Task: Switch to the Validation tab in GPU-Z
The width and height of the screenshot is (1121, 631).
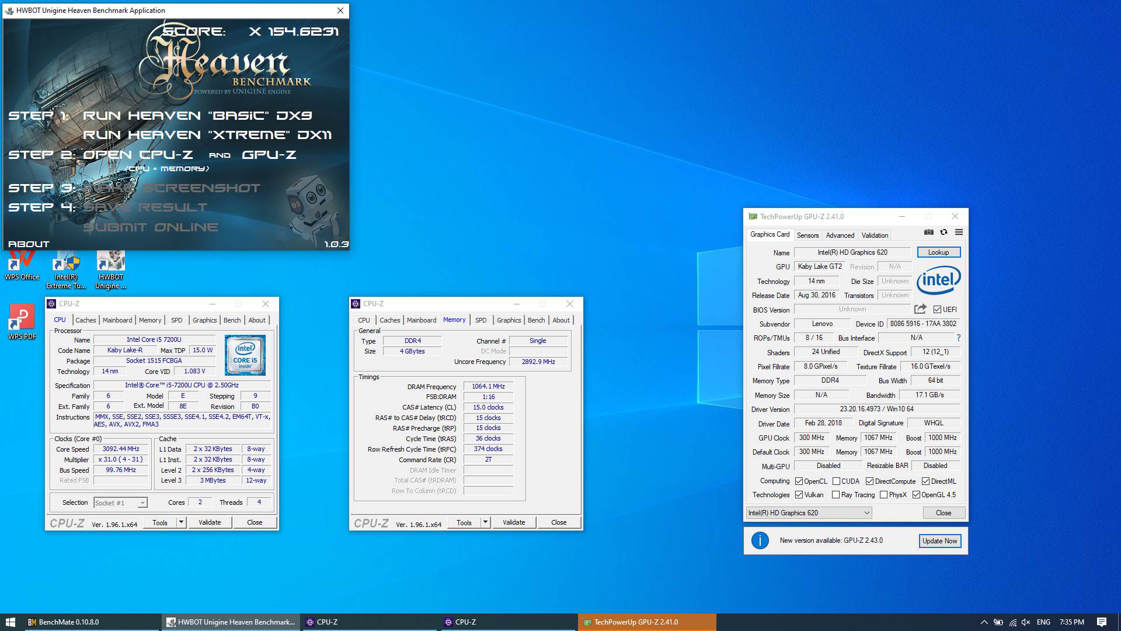Action: tap(875, 235)
